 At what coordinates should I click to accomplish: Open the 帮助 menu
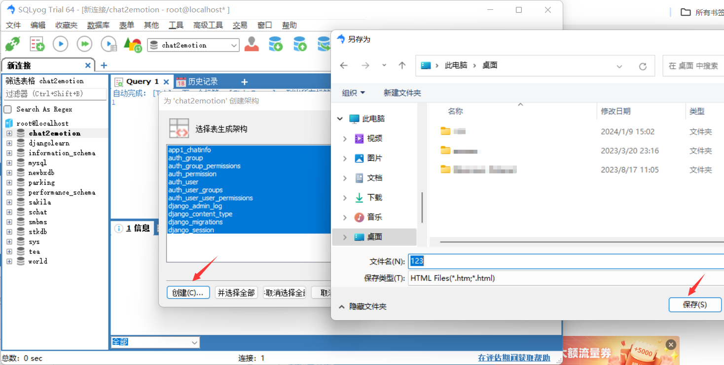pyautogui.click(x=290, y=25)
